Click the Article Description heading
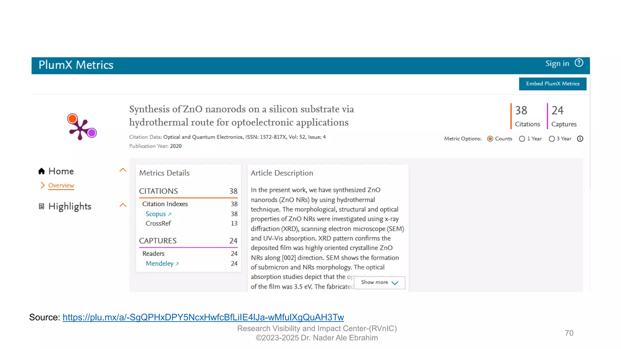This screenshot has height=349, width=621. [x=282, y=173]
